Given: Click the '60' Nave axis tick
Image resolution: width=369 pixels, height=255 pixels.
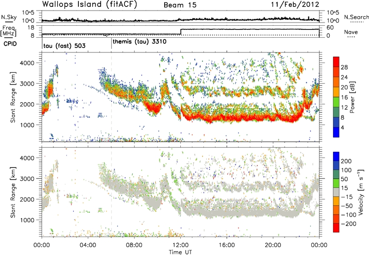Looking at the screenshot, I should [330, 28].
